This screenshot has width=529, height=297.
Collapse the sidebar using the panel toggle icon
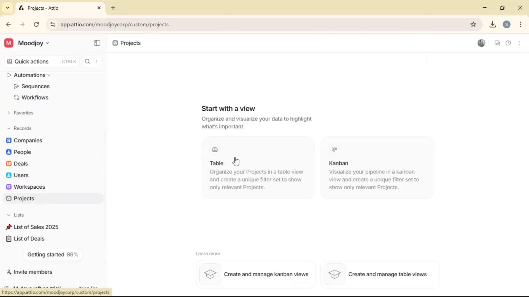pyautogui.click(x=97, y=43)
